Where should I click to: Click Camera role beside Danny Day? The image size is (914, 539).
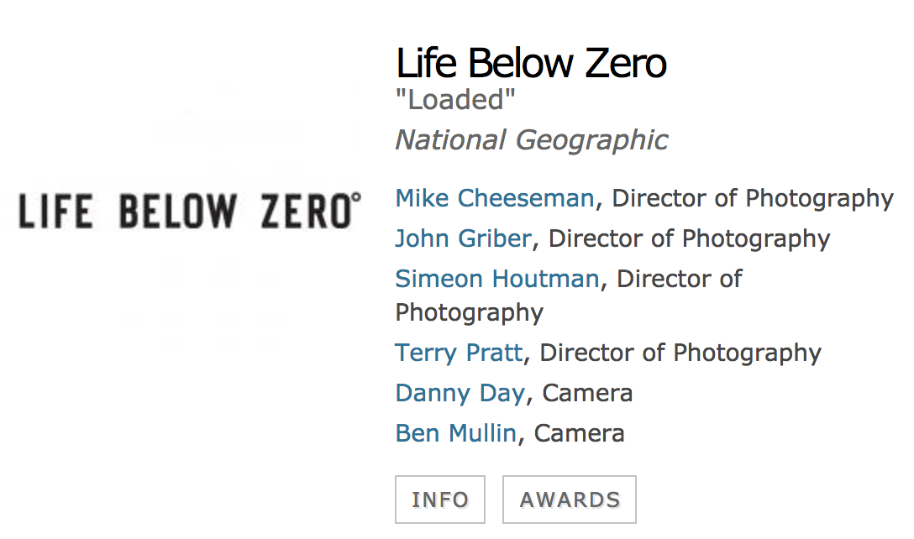(587, 393)
